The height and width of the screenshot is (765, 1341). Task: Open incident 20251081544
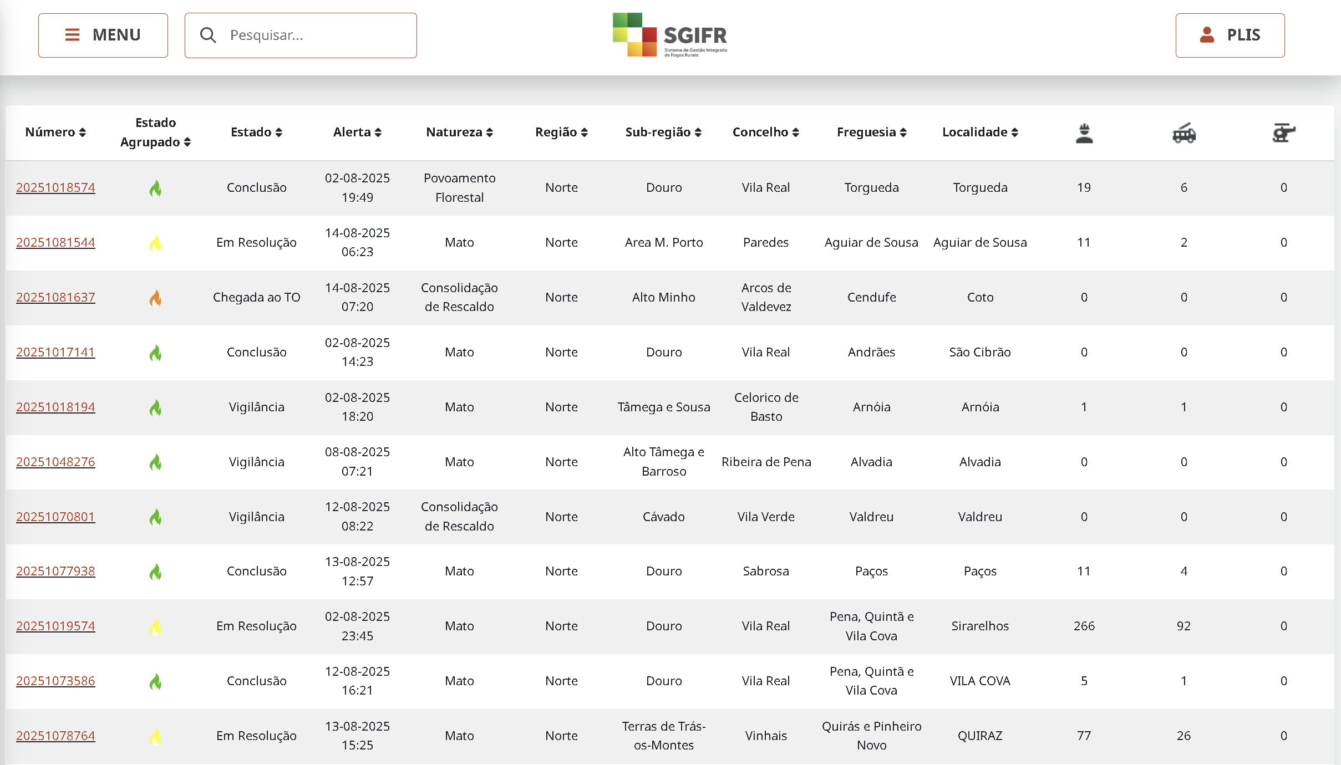[x=55, y=243]
